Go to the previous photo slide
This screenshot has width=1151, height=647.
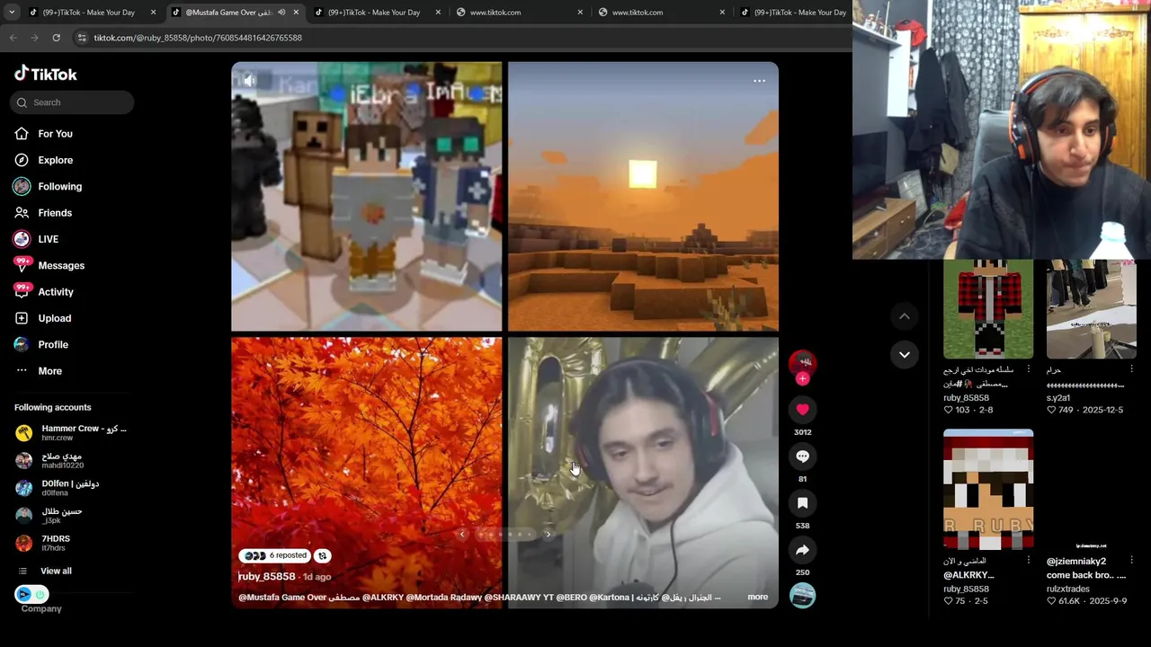pyautogui.click(x=462, y=535)
